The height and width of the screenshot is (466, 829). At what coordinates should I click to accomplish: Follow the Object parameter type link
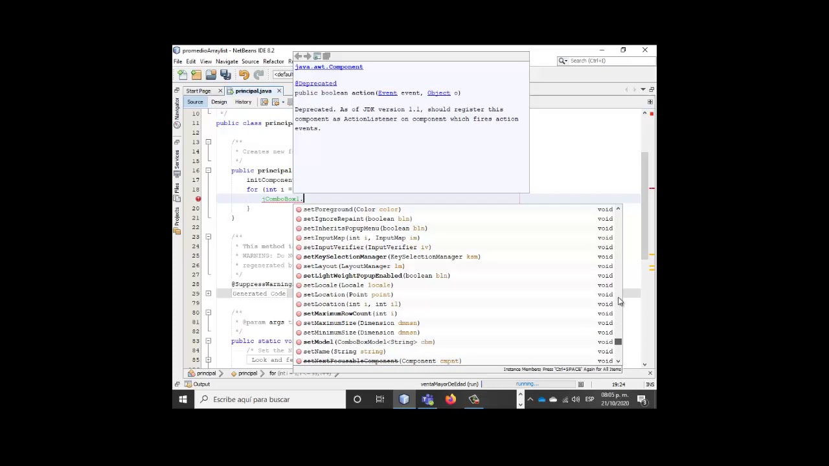point(438,93)
